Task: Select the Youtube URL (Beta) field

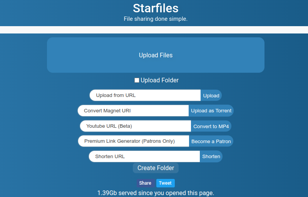Action: point(136,126)
